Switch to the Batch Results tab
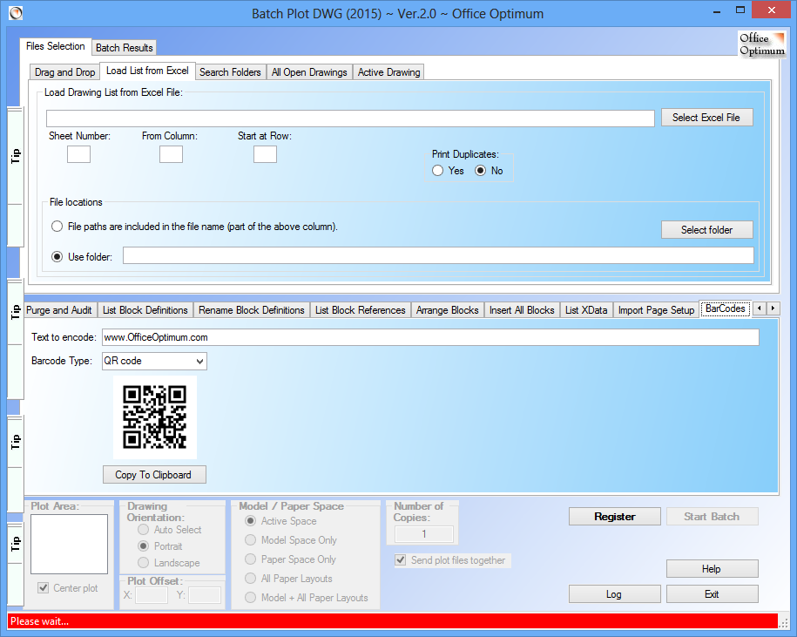 click(x=124, y=48)
